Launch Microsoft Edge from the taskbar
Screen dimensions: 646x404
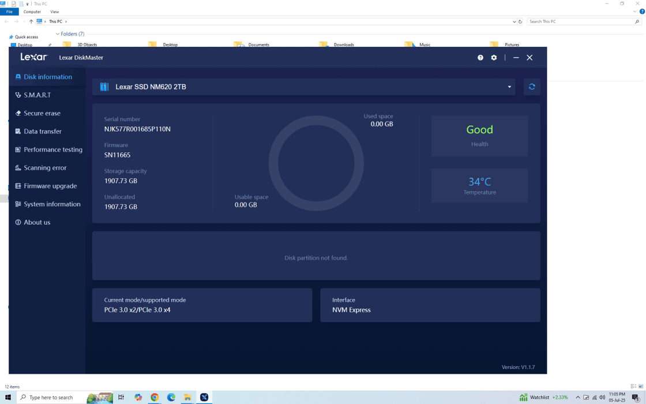point(171,397)
